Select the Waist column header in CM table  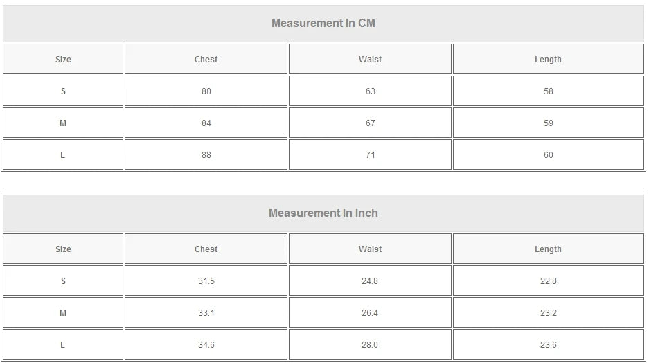click(x=370, y=60)
